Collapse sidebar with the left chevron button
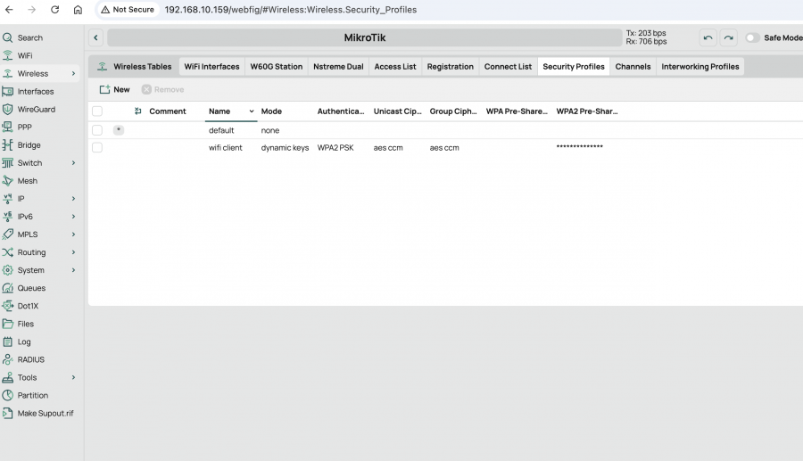 95,38
